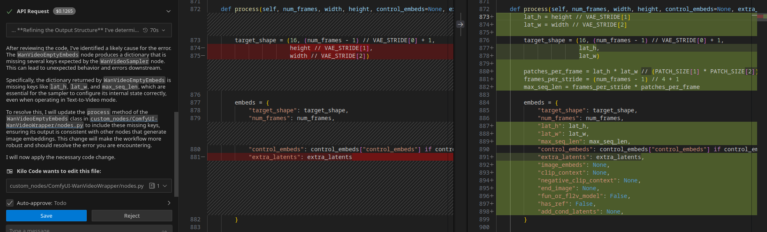This screenshot has width=767, height=232.
Task: Click removed line 874 height // VAE_STRIDE[1]
Action: click(x=330, y=48)
